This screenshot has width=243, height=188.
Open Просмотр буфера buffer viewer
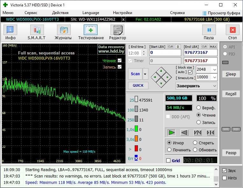pos(221,13)
